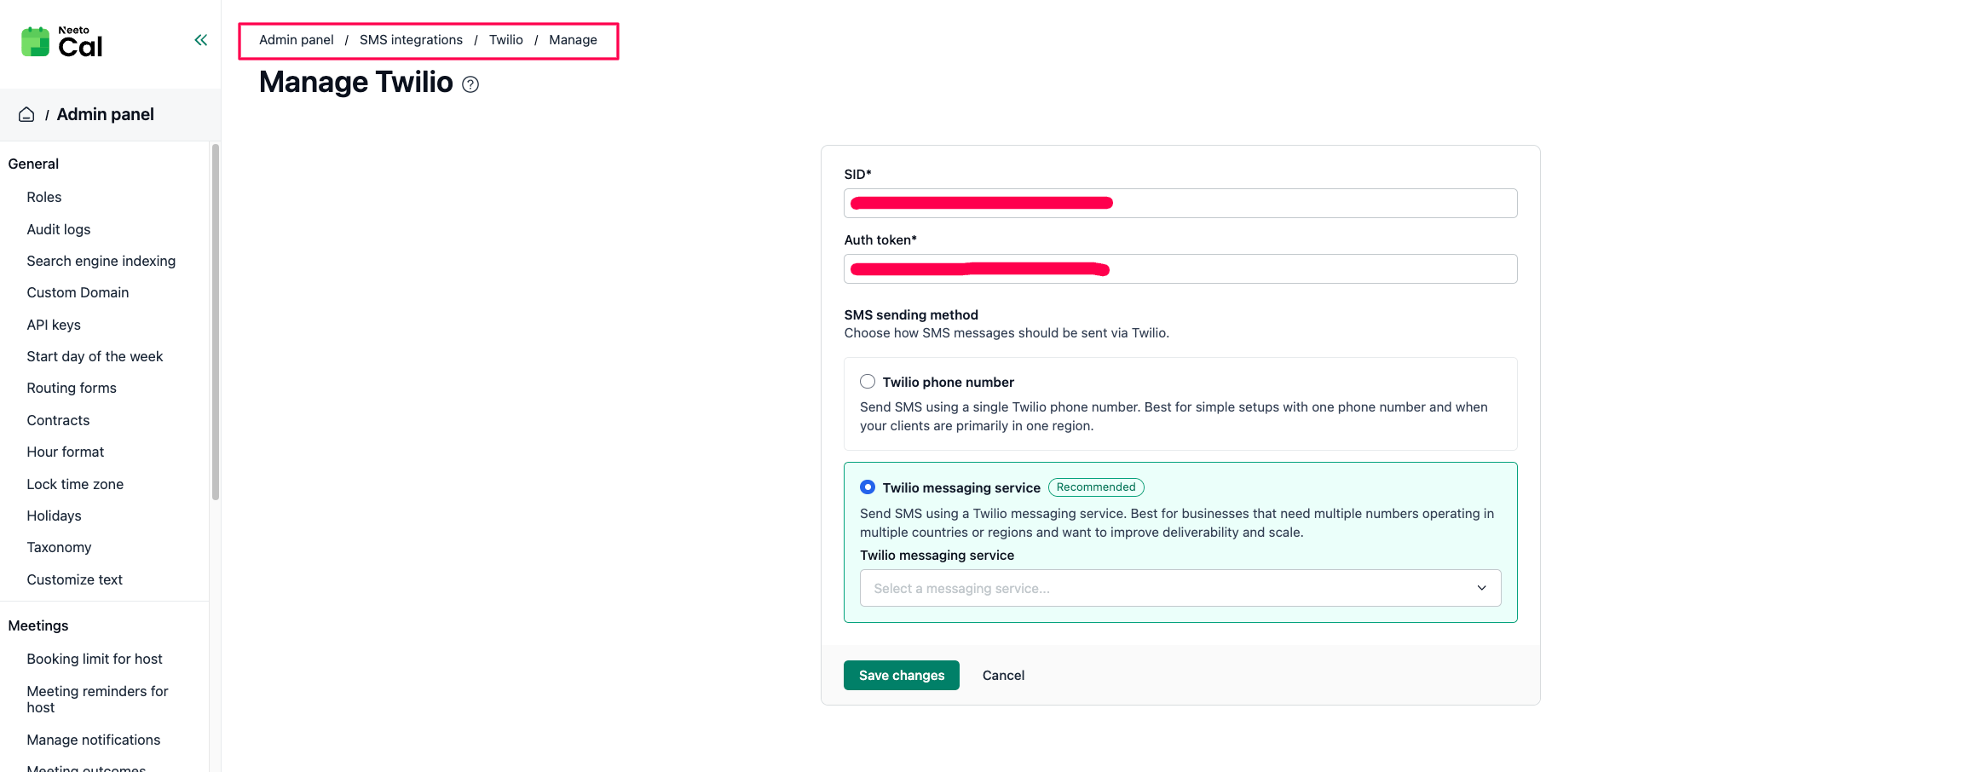
Task: Open help icon beside Manage Twilio
Action: [470, 84]
